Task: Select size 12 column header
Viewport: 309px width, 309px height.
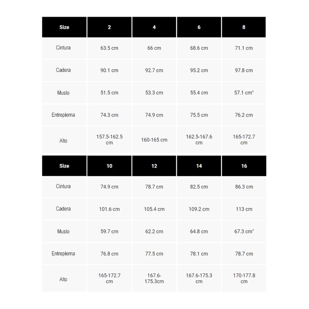Action: pos(154,166)
